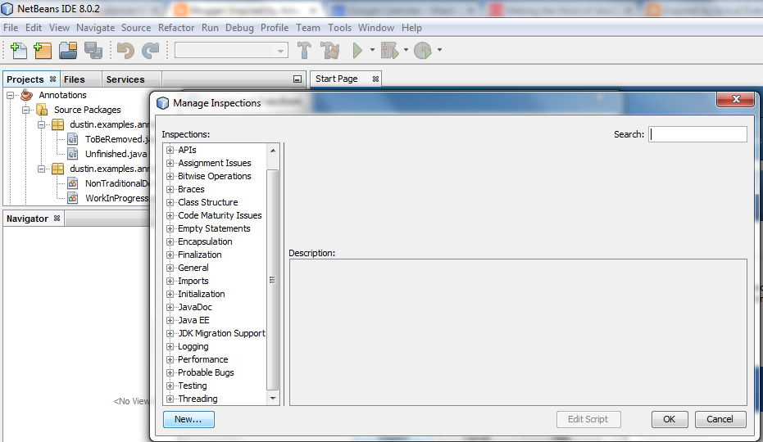Click the Cancel button
The width and height of the screenshot is (763, 442).
click(x=720, y=419)
